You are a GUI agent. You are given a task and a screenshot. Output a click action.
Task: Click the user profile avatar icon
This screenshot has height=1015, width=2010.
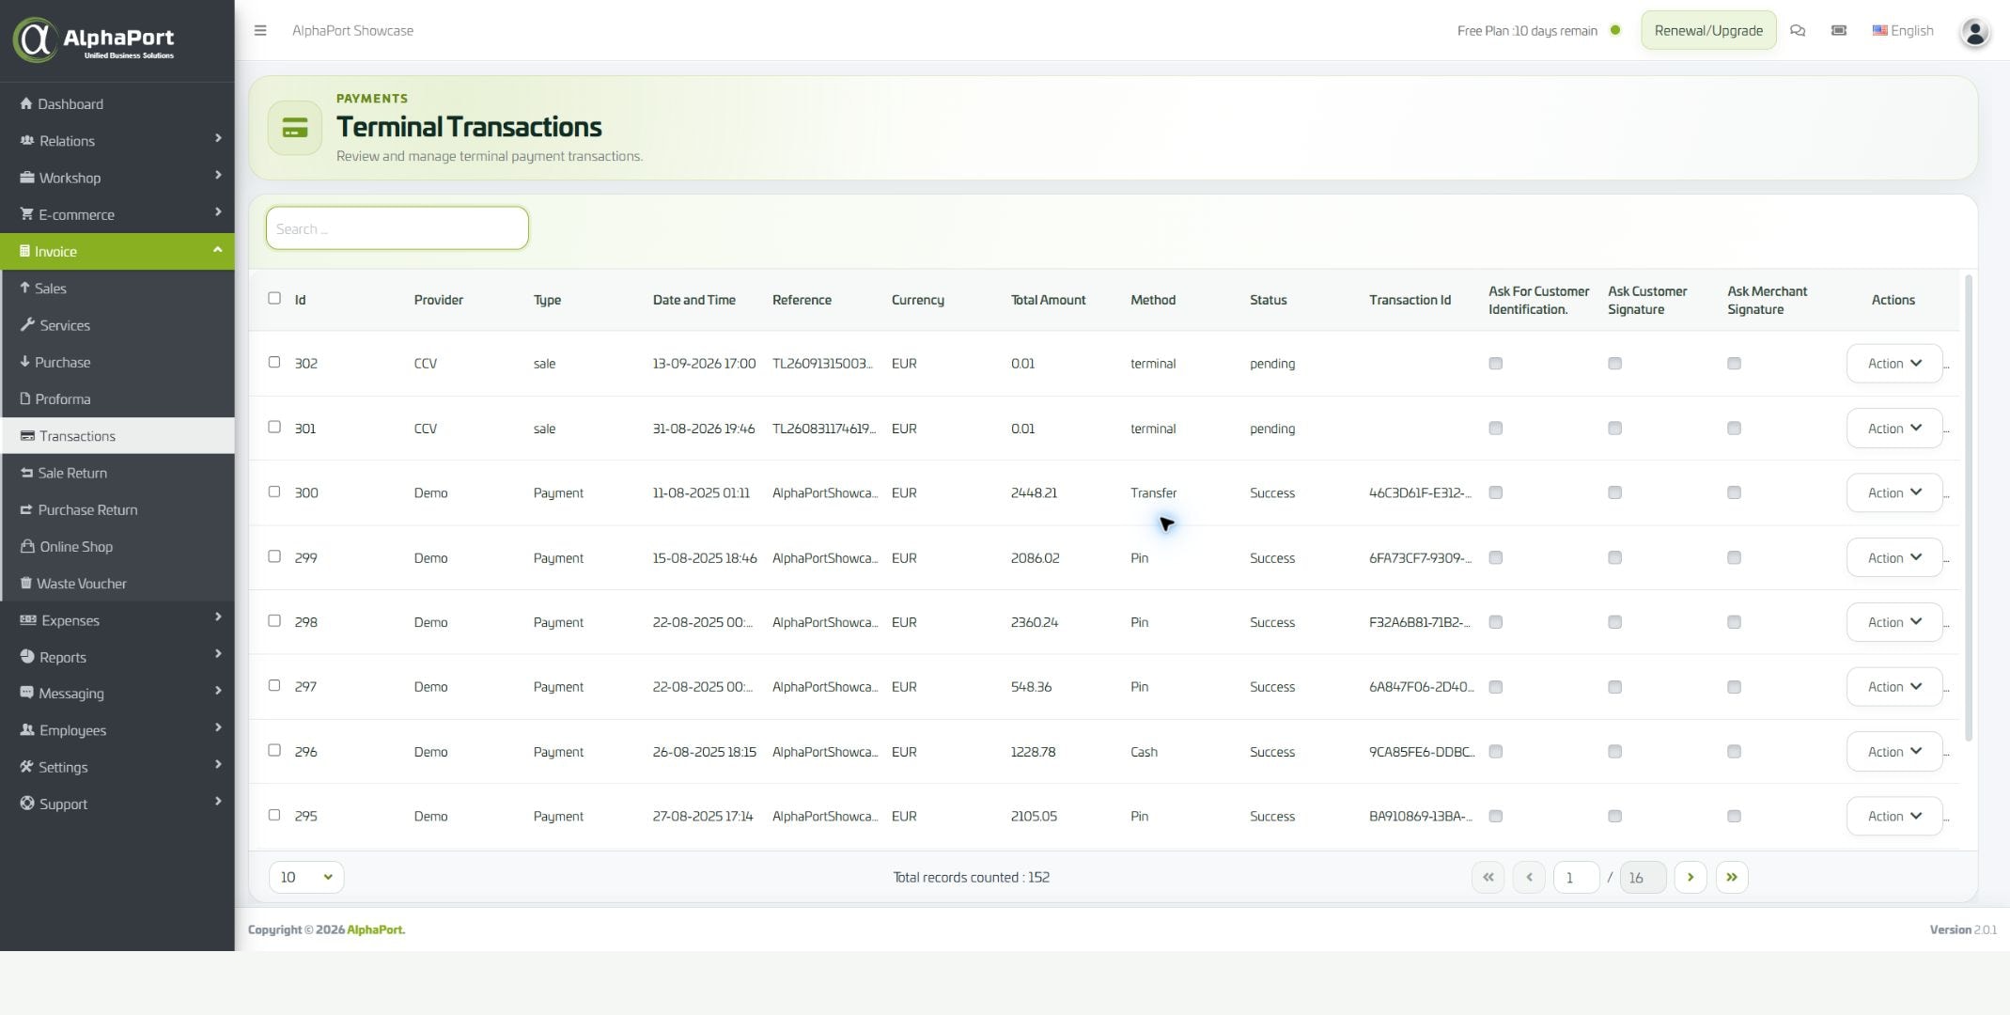point(1974,32)
